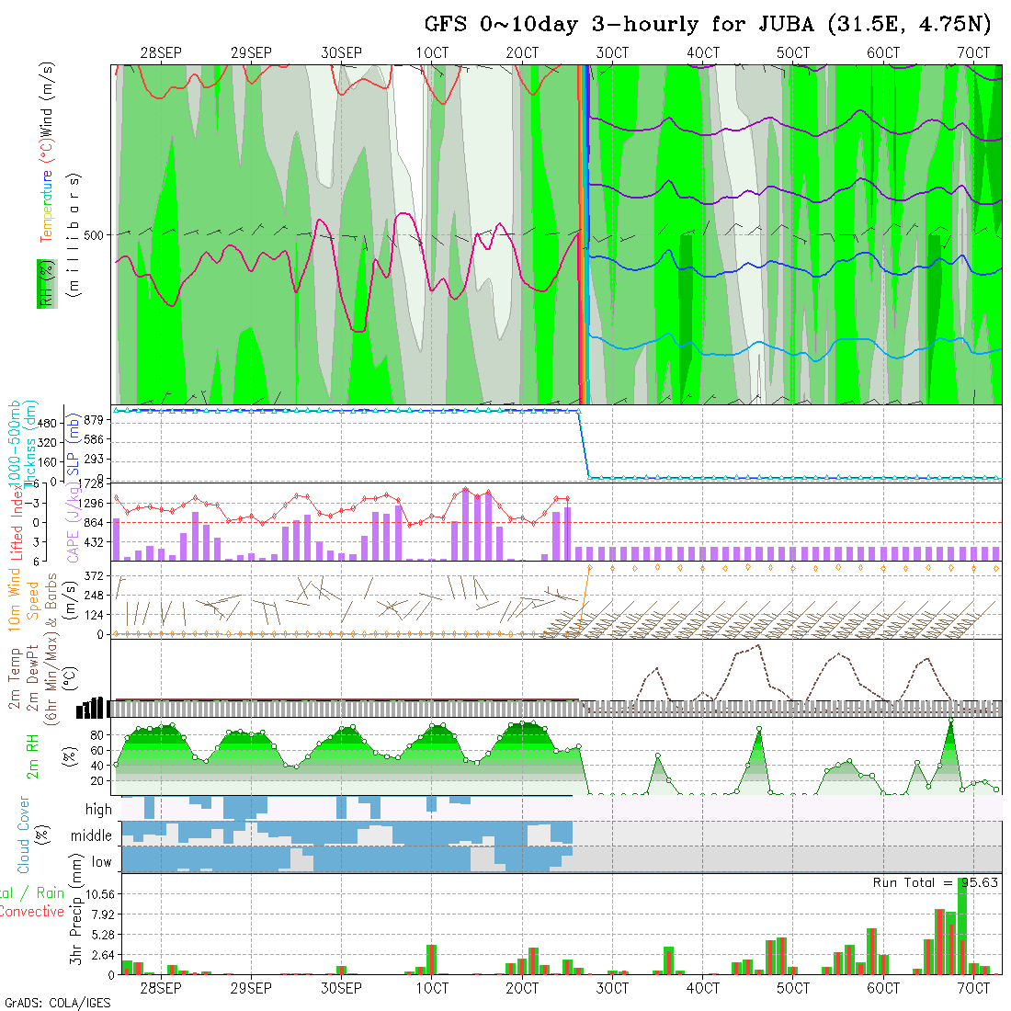Open the GrADS: COLA/IGES credit text
1011x1011 pixels.
click(x=57, y=1003)
